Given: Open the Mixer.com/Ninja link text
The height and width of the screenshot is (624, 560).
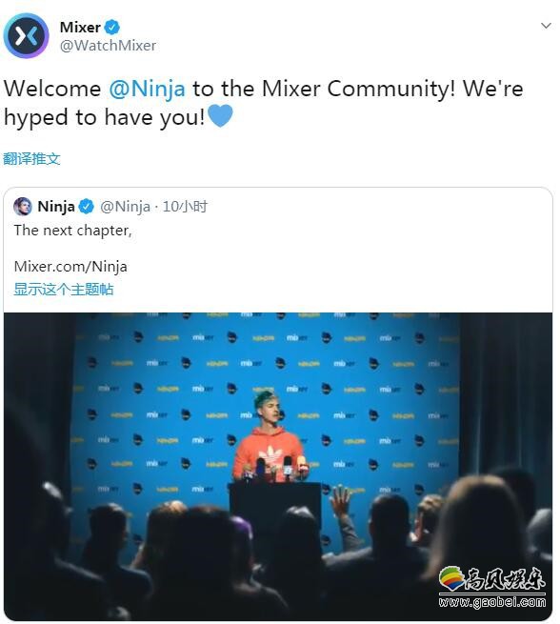Looking at the screenshot, I should [x=70, y=266].
